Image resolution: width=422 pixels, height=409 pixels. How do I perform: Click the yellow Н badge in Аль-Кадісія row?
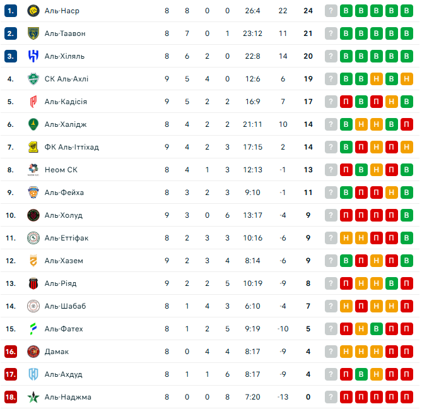pos(391,102)
